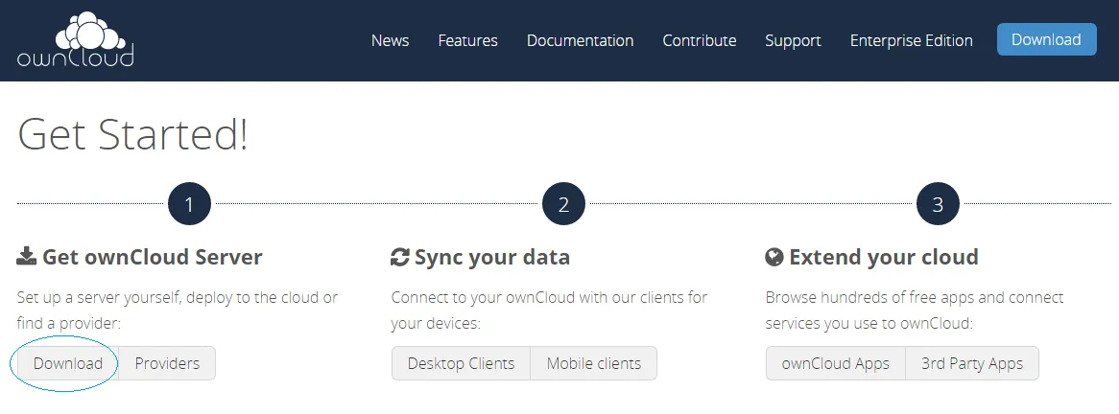Open Enterprise Edition in the navigation

point(911,40)
